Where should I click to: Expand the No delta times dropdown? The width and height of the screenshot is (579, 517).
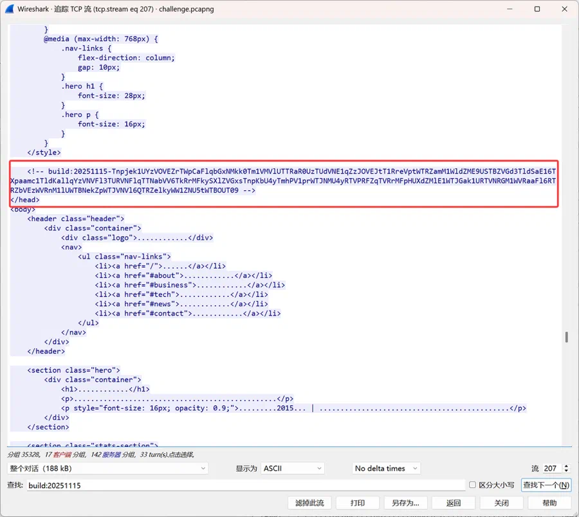pyautogui.click(x=386, y=468)
